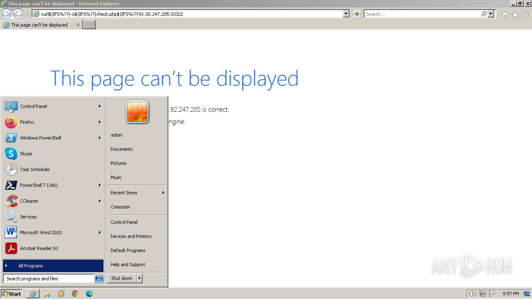Open Windows Media Player taskbar icon

pyautogui.click(x=61, y=294)
